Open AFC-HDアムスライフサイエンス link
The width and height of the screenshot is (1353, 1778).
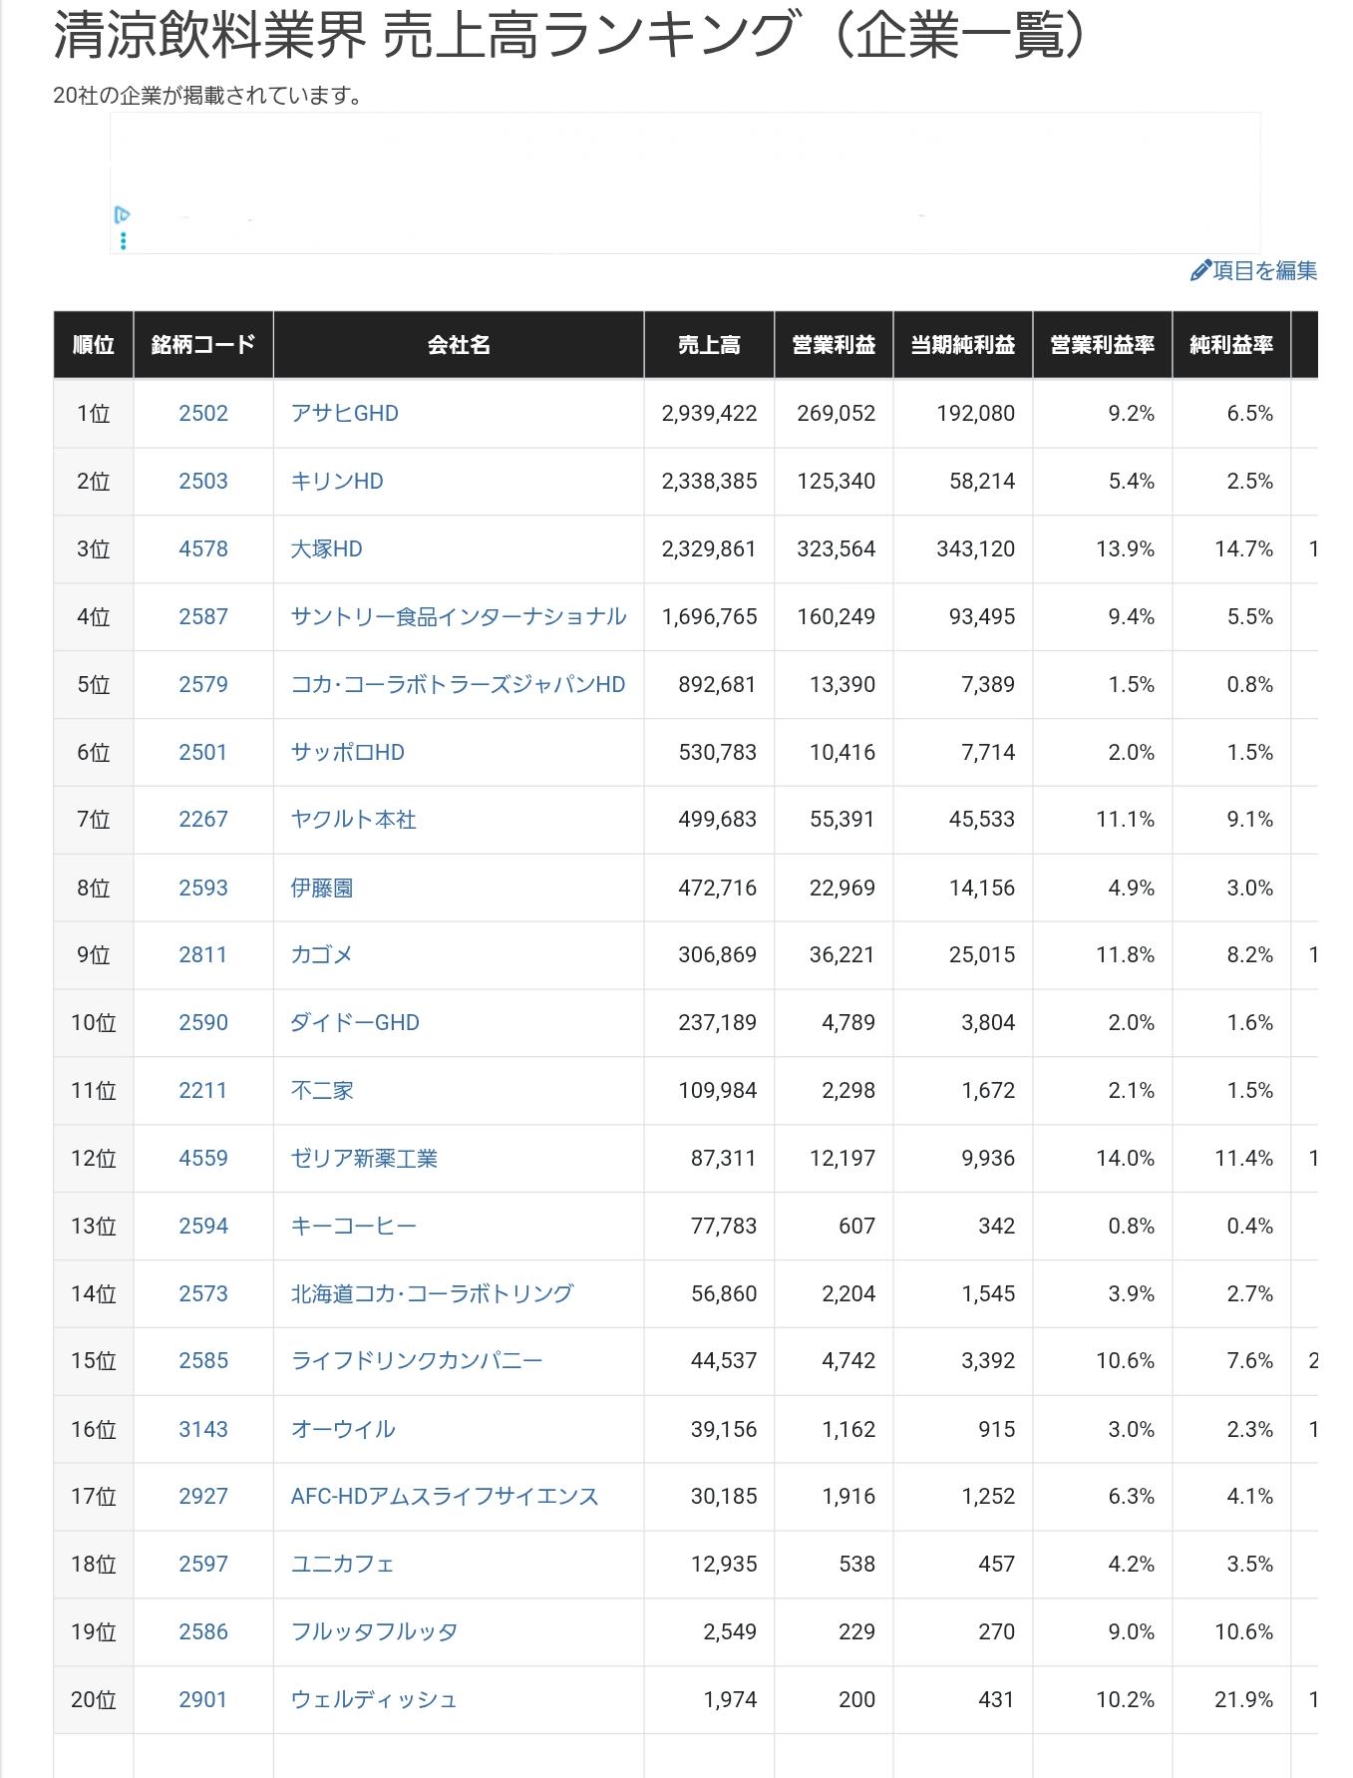point(445,1496)
